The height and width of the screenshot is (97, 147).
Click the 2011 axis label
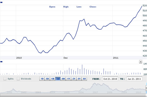point(115,58)
